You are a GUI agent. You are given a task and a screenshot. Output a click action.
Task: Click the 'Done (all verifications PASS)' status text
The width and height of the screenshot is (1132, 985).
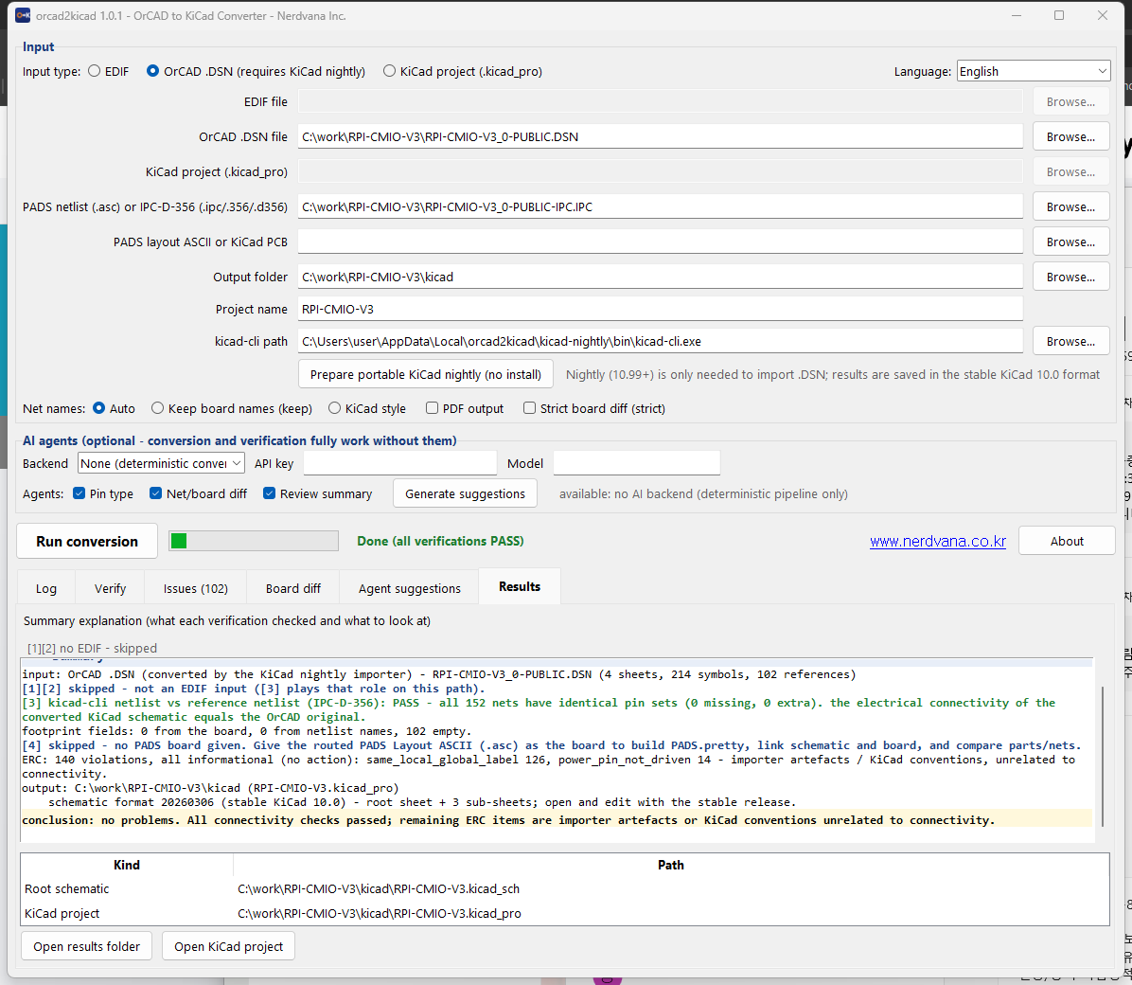tap(440, 541)
